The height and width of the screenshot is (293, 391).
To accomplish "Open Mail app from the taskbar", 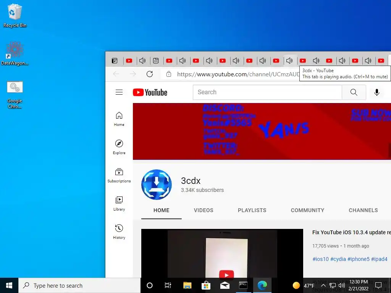I will coord(225,285).
